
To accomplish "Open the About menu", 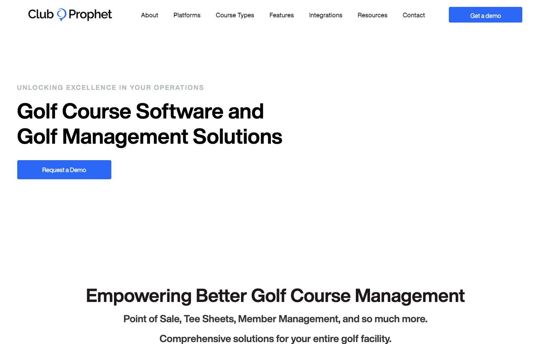I will [149, 15].
